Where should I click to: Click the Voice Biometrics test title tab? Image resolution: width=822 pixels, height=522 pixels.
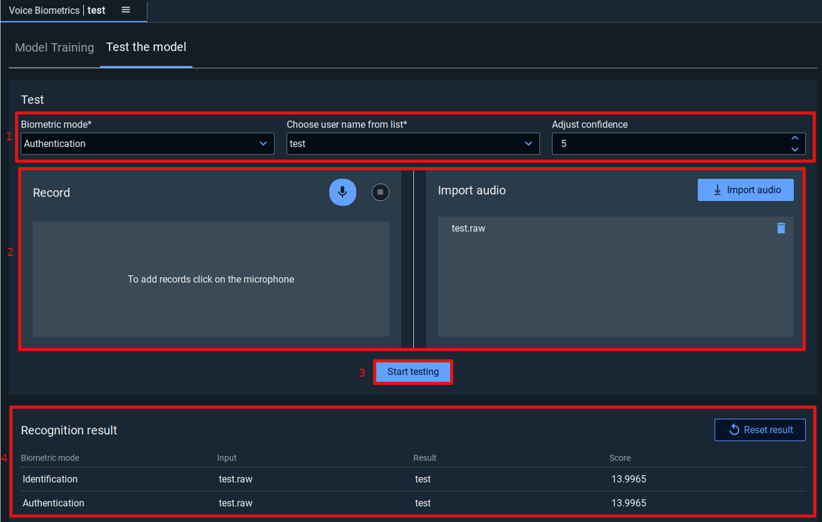pos(56,11)
